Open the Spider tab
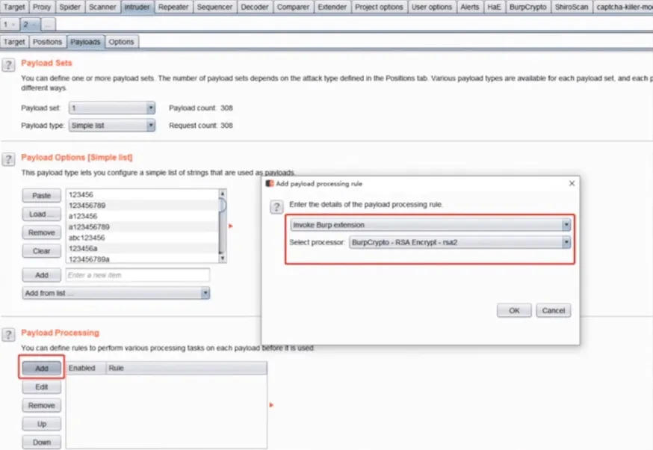 (x=69, y=7)
